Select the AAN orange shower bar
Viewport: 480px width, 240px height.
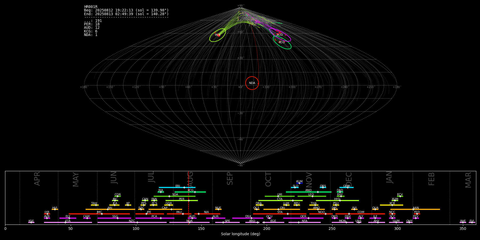[x=415, y=209]
